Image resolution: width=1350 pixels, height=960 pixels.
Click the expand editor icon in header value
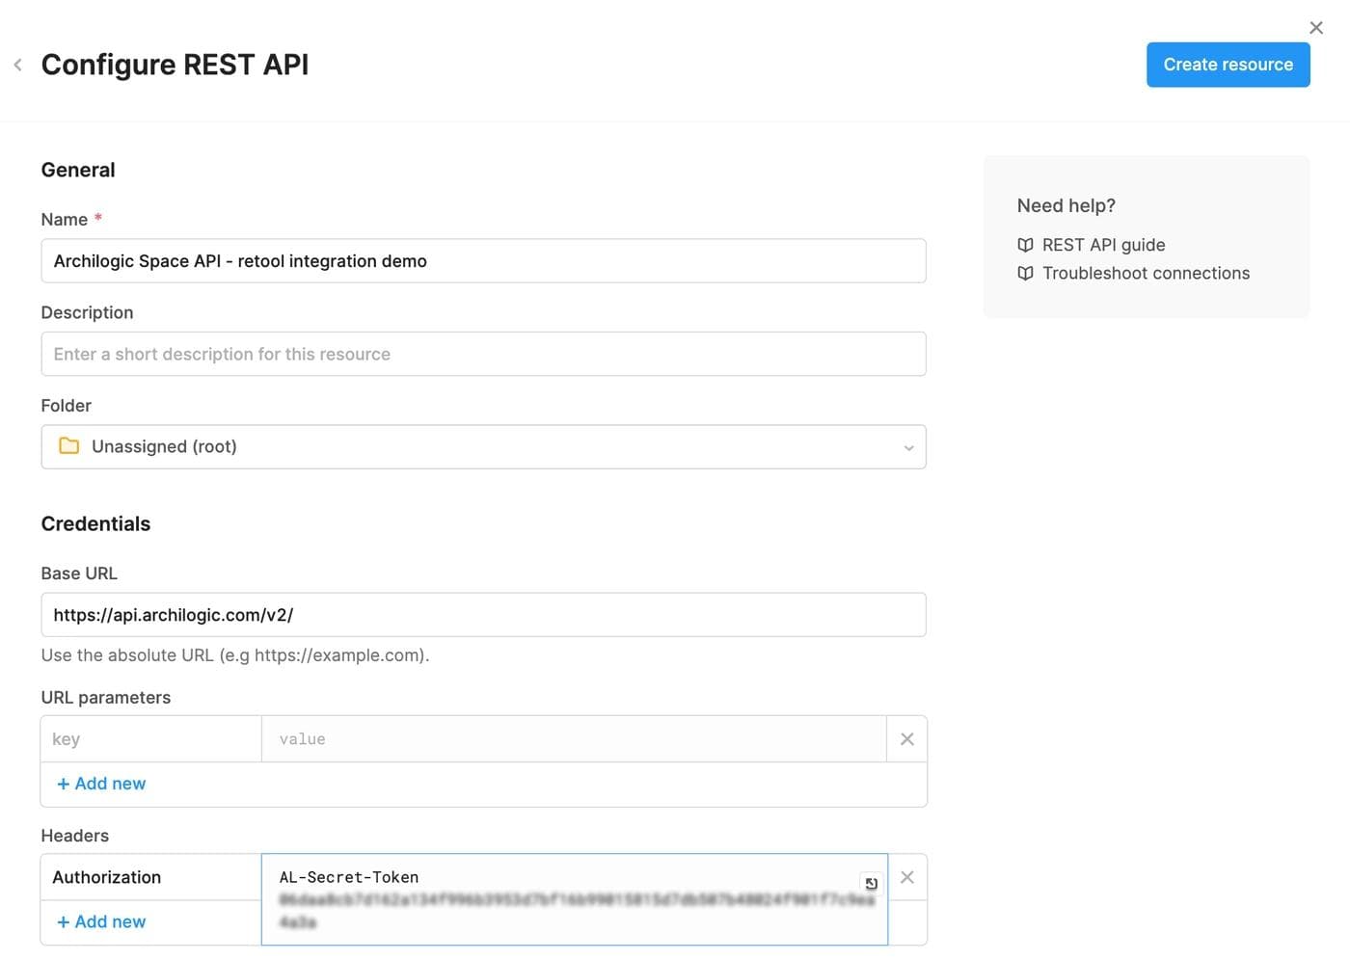871,883
